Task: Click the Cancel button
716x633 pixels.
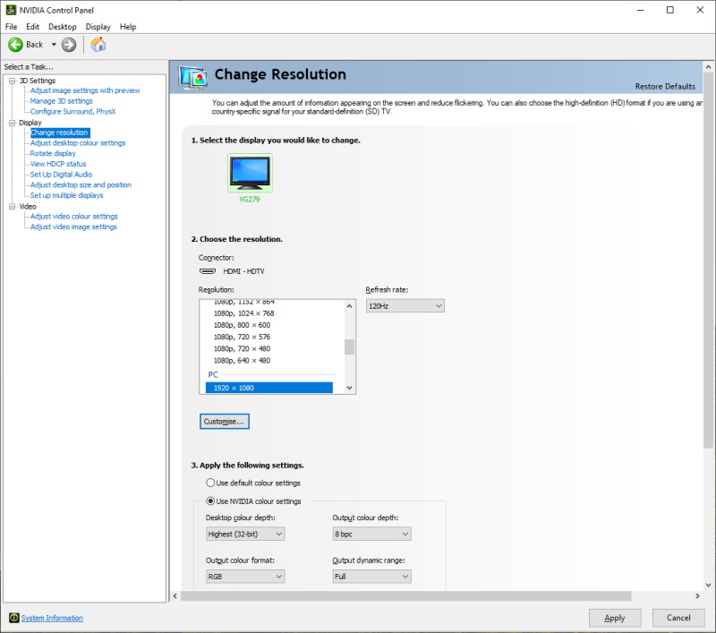Action: pos(678,618)
